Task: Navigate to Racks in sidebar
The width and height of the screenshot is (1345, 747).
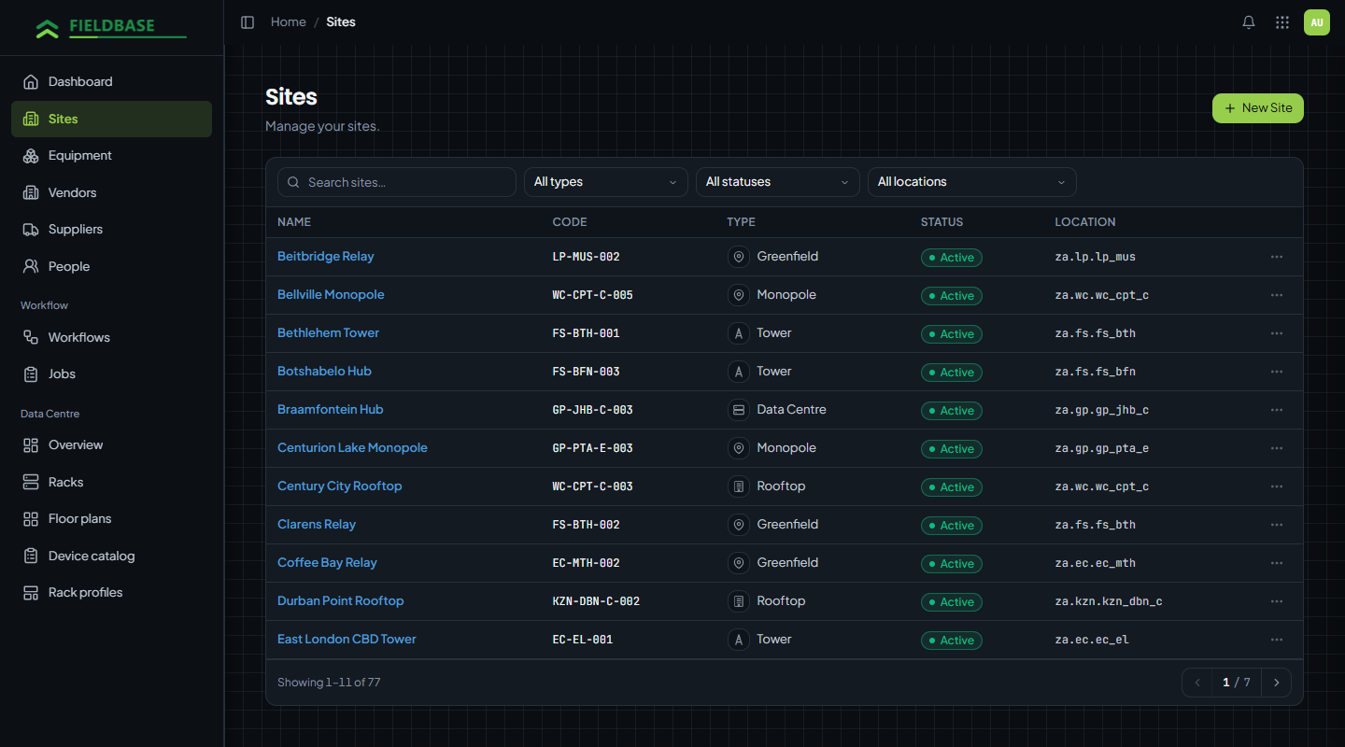Action: pyautogui.click(x=111, y=483)
